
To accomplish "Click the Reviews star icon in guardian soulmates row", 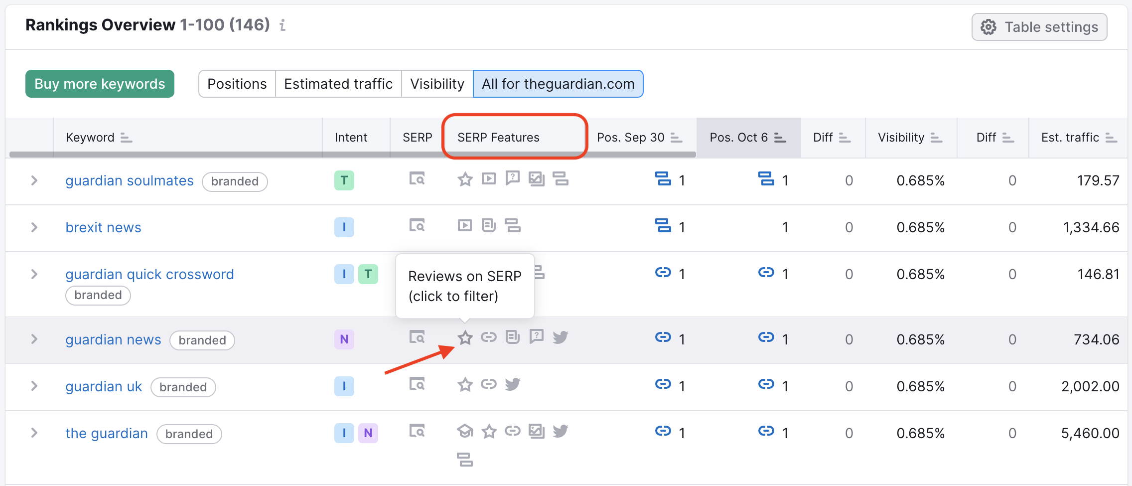I will 465,179.
